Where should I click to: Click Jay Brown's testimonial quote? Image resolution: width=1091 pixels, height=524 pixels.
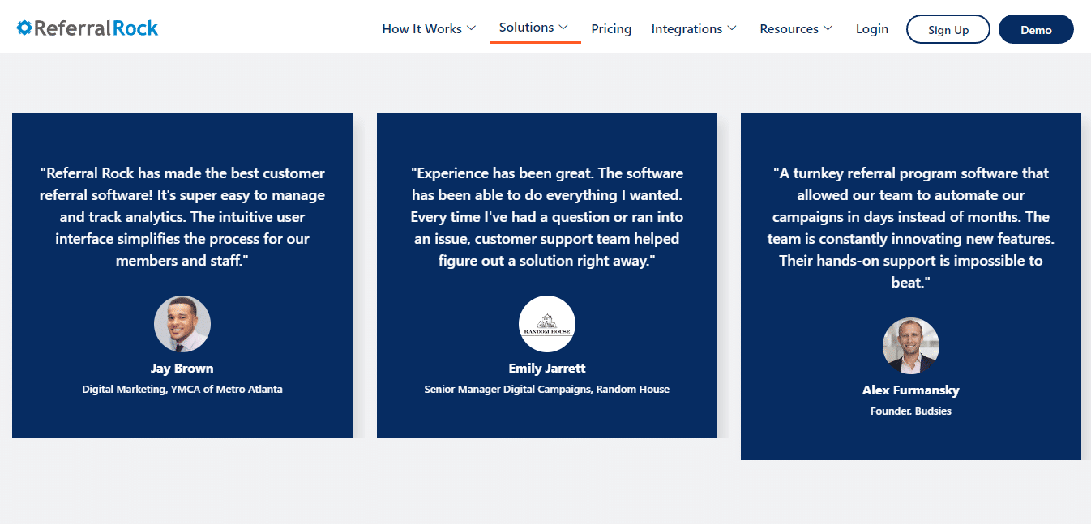point(182,217)
